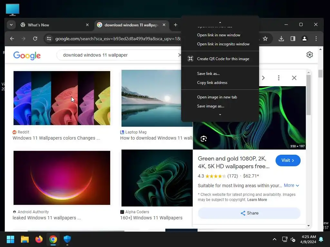Open 160+ Windows 11 Wallpapers result
Image resolution: width=330 pixels, height=247 pixels.
[151, 218]
